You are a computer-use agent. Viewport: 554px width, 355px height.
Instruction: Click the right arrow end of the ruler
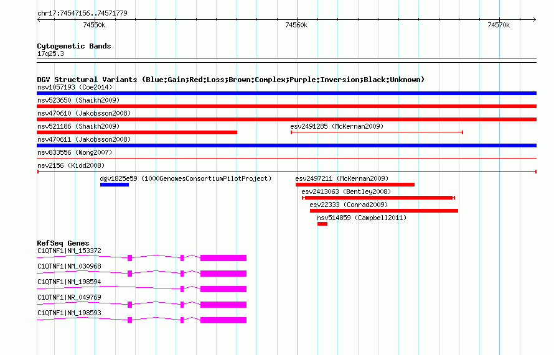coord(535,19)
